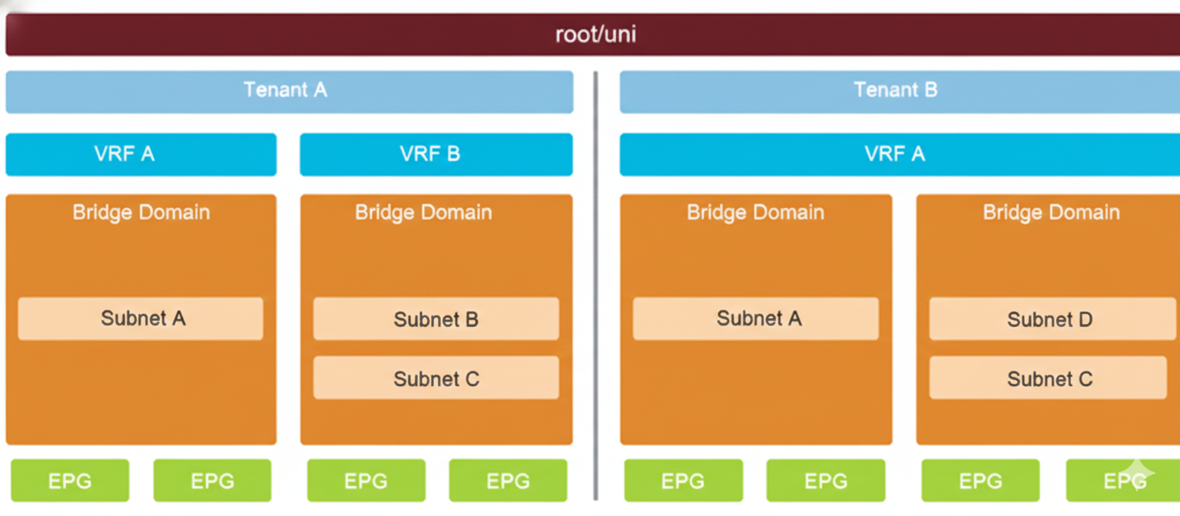The height and width of the screenshot is (516, 1180).
Task: Click the VRF B block
Action: click(x=436, y=154)
